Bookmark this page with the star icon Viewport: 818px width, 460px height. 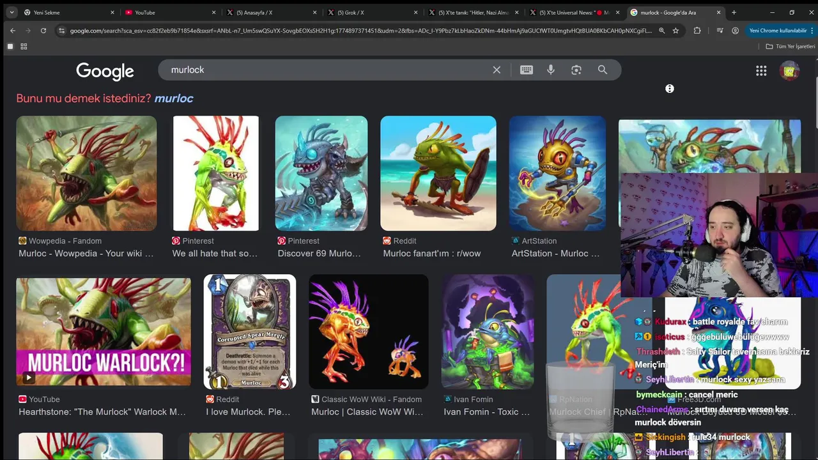[675, 30]
